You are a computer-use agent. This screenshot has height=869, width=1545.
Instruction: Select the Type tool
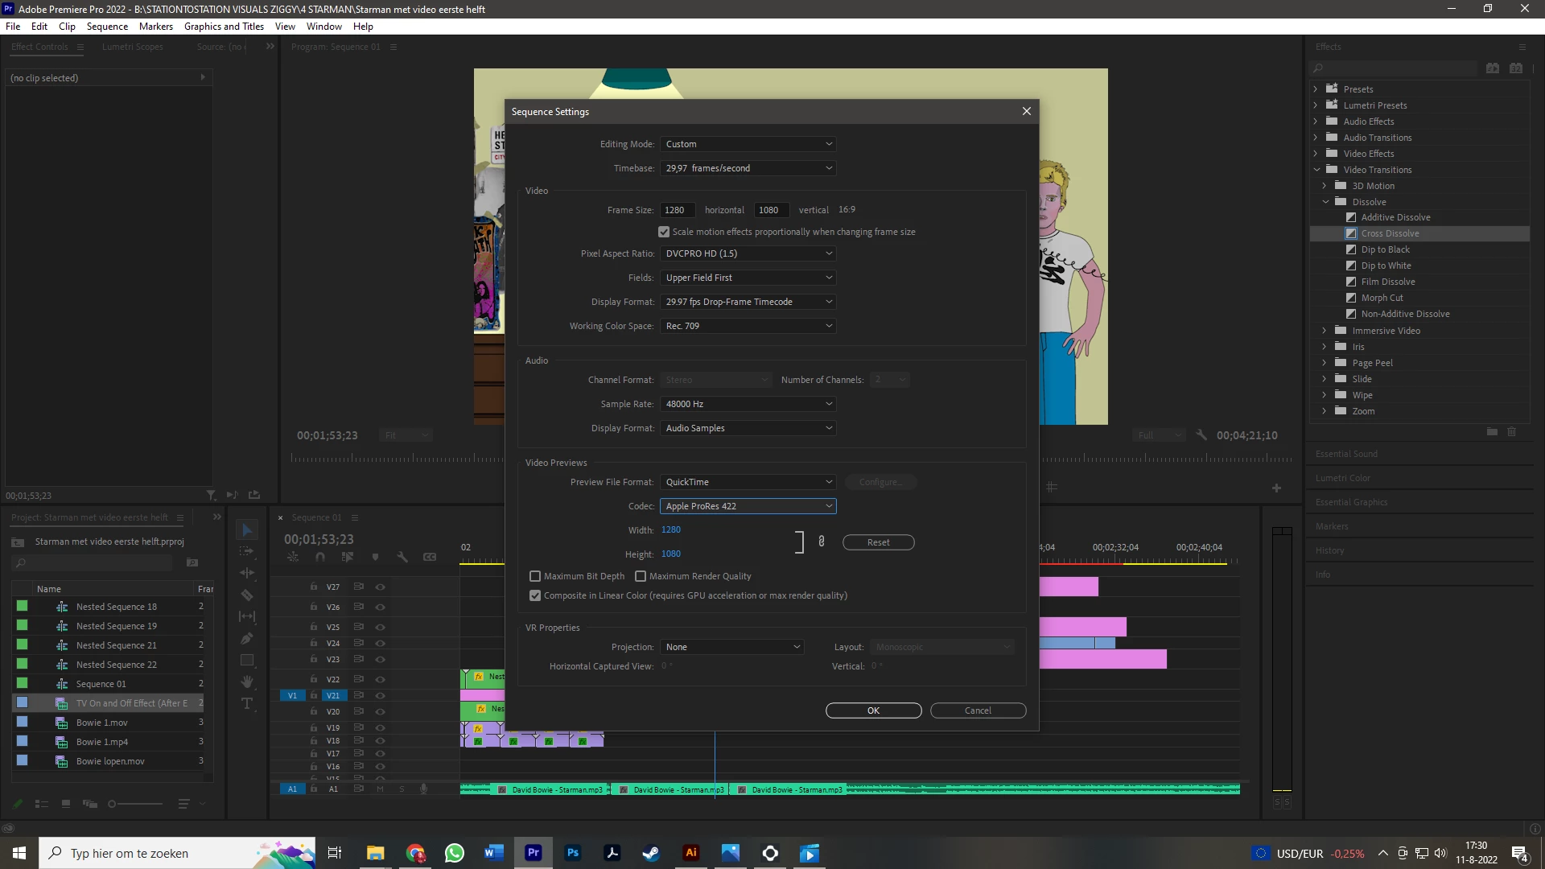(247, 703)
